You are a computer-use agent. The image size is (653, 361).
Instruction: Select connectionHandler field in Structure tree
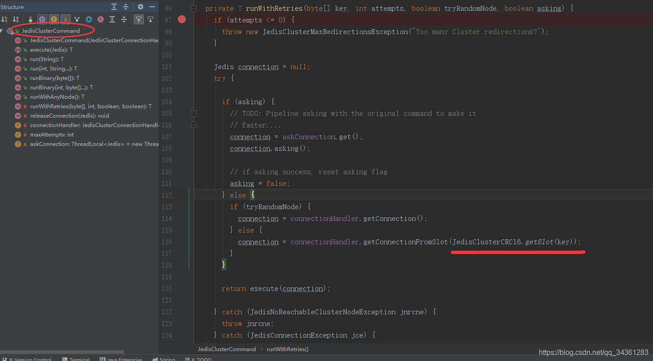click(x=94, y=125)
